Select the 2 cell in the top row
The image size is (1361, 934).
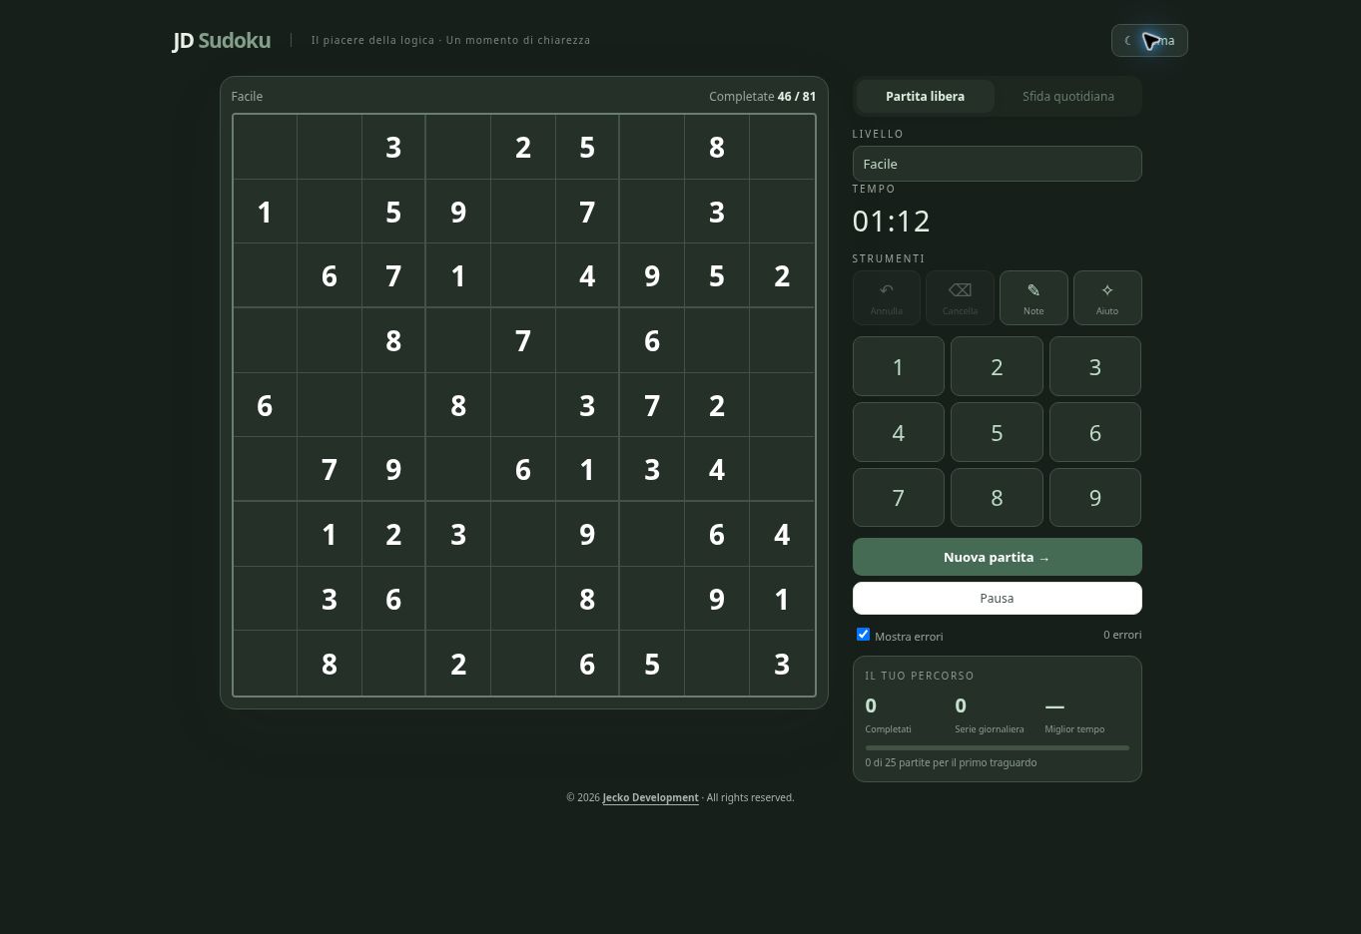click(x=523, y=147)
